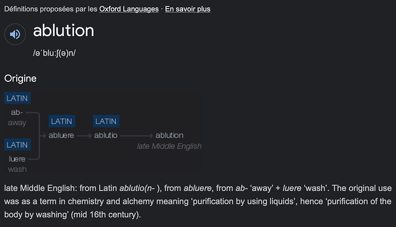
Task: Click the Origine section heading
Action: pos(21,79)
